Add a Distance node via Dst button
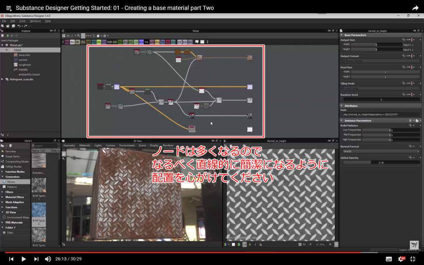This screenshot has height=265, width=424. tap(99, 42)
